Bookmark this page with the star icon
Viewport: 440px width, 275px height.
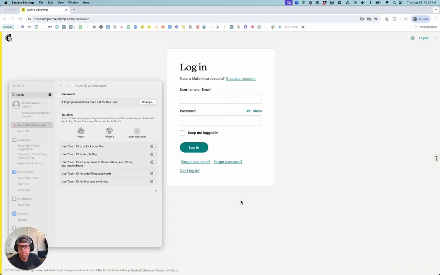(376, 19)
